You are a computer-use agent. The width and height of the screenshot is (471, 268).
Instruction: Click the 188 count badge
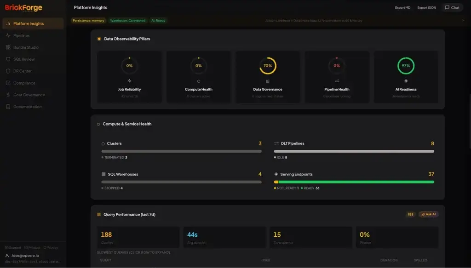(x=410, y=214)
